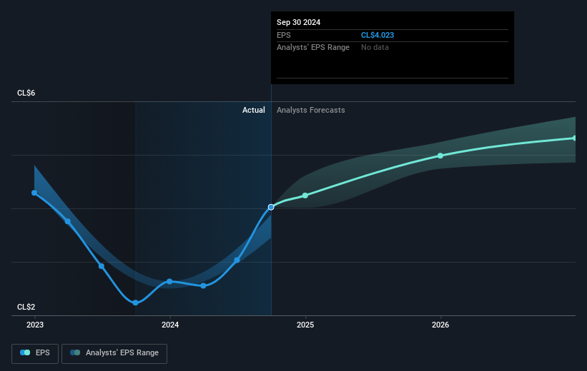Viewport: 587px width, 371px height.
Task: Toggle the EPS legend button
Action: pos(35,353)
